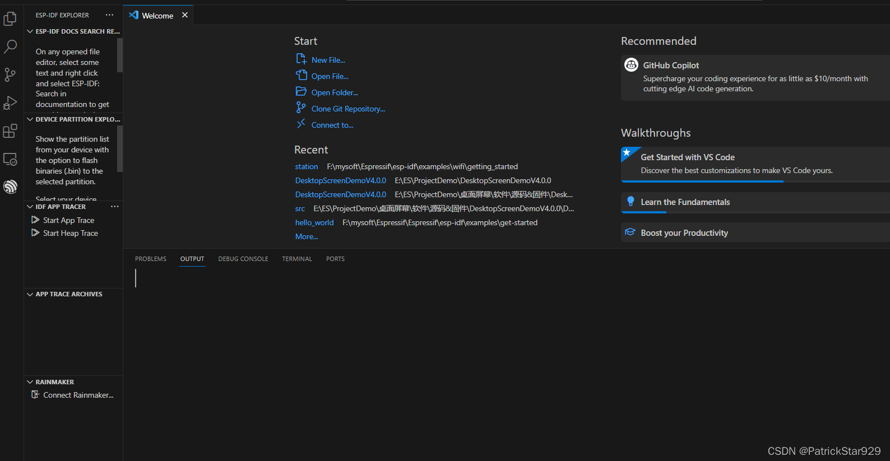Click the GitHub Copilot icon
The height and width of the screenshot is (461, 890).
click(631, 65)
